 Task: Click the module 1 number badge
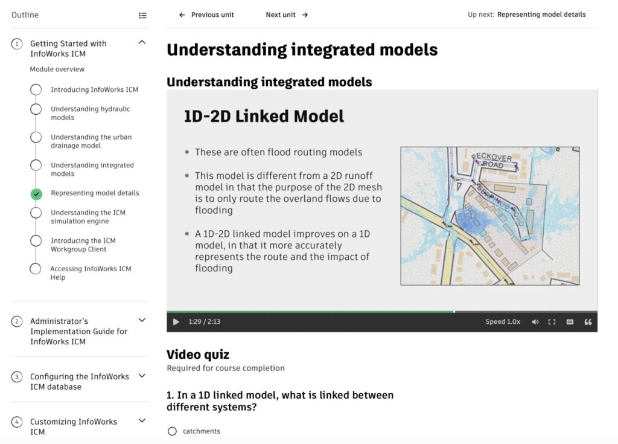coord(16,44)
